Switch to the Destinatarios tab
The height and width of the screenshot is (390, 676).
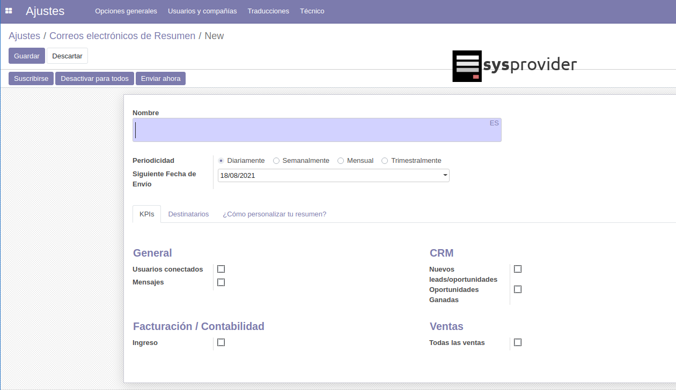188,214
